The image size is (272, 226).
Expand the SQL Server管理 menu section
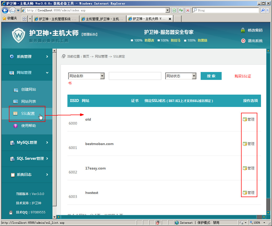(27, 158)
